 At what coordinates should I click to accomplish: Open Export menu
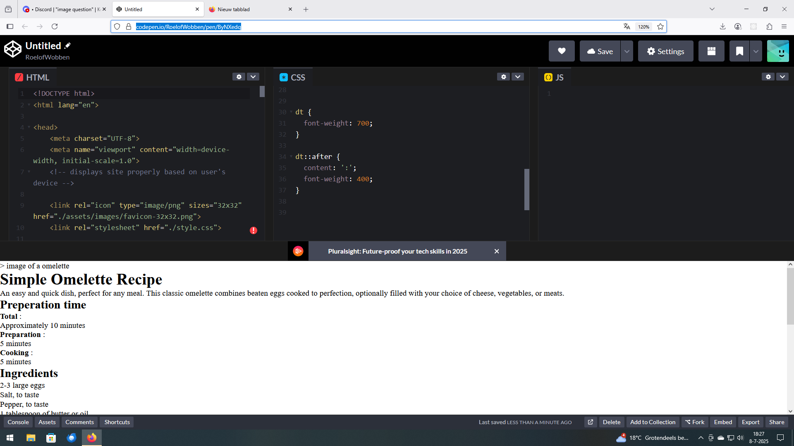[751, 422]
